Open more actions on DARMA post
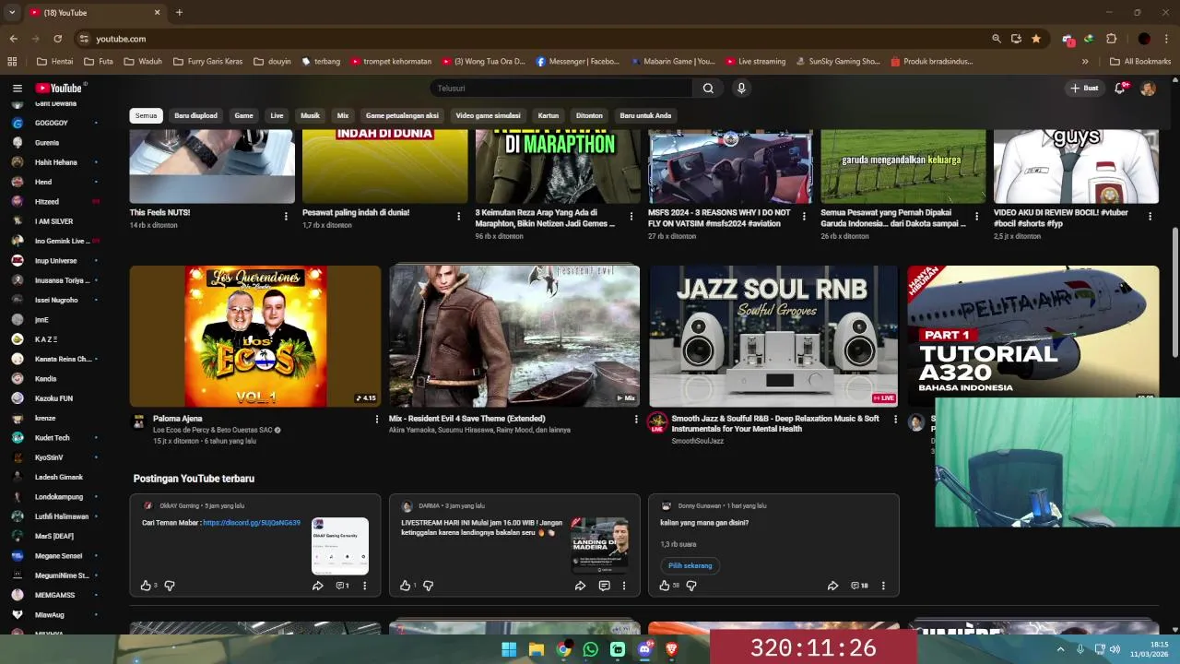The height and width of the screenshot is (664, 1180). click(624, 586)
